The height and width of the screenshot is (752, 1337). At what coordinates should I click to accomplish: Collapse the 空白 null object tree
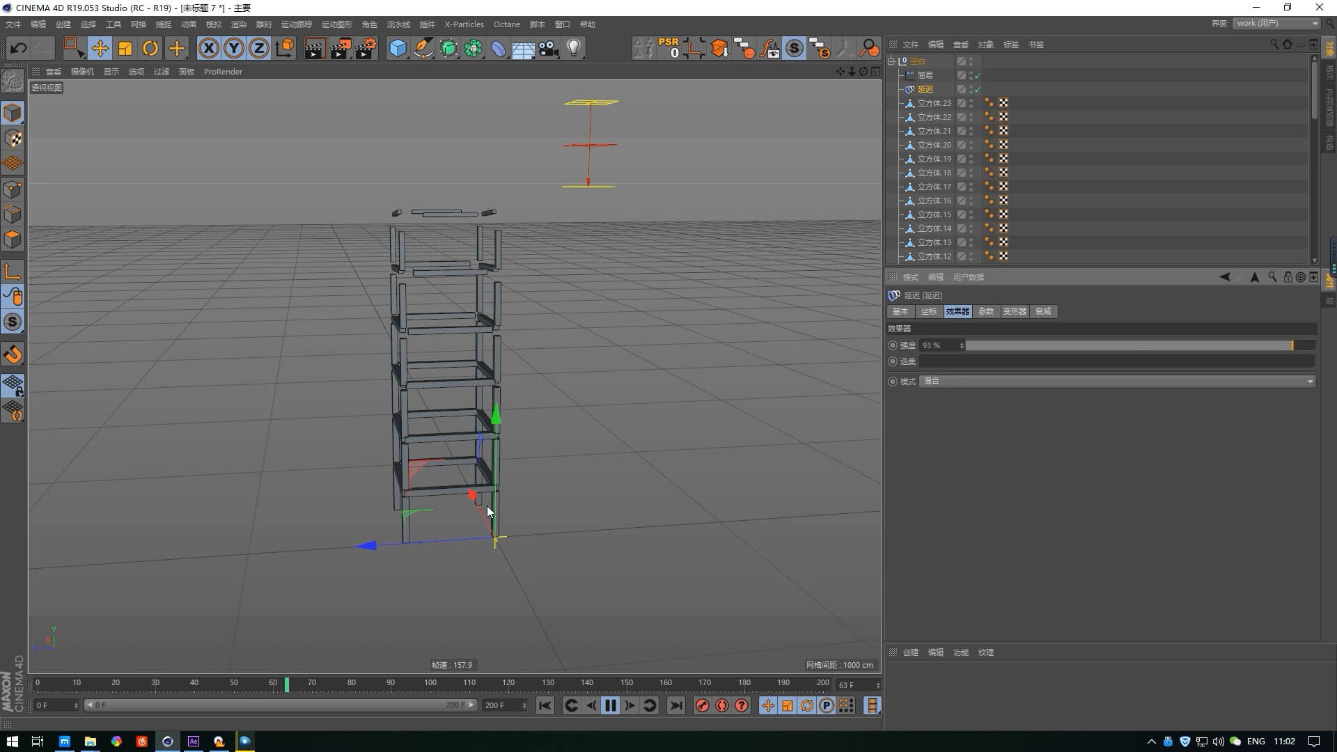click(x=891, y=61)
